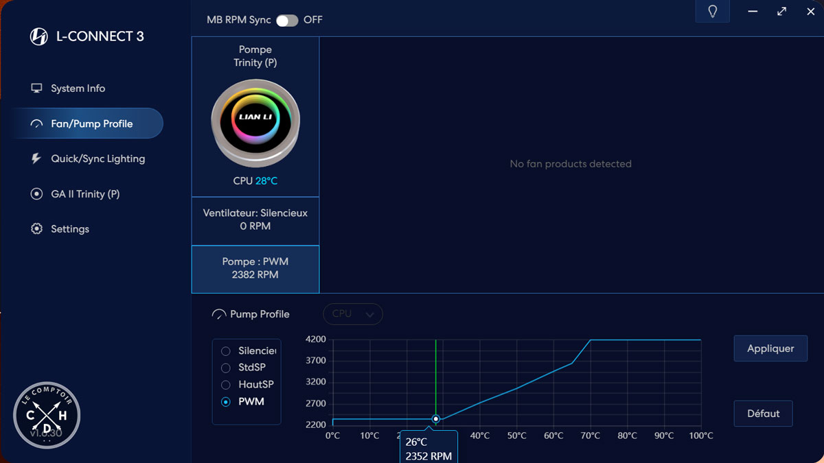Click the L-CONNECT 3 logo icon
This screenshot has width=824, height=463.
pos(39,36)
